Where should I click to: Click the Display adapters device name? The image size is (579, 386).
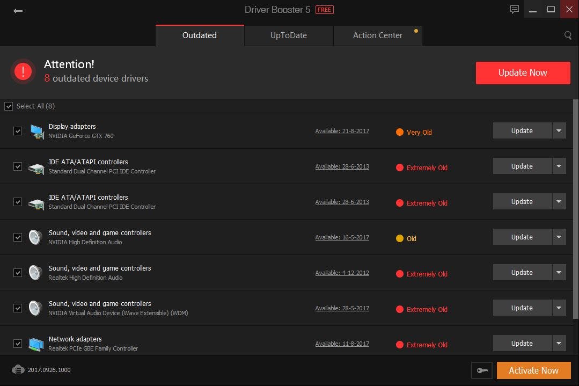pyautogui.click(x=72, y=126)
